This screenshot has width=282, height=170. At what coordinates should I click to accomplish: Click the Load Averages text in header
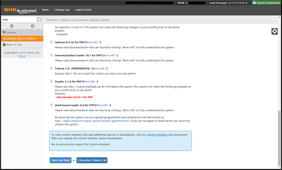(x=228, y=3)
